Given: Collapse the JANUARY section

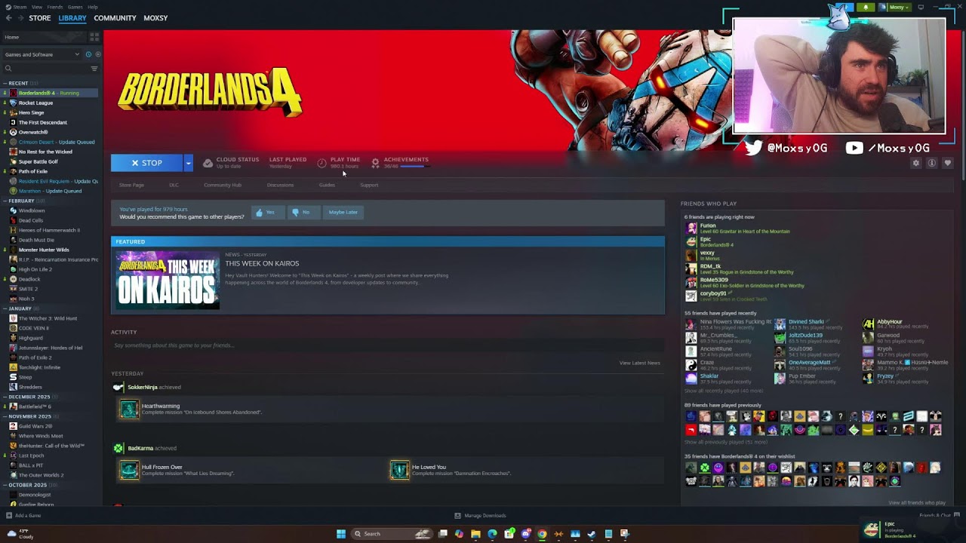Looking at the screenshot, I should [20, 308].
